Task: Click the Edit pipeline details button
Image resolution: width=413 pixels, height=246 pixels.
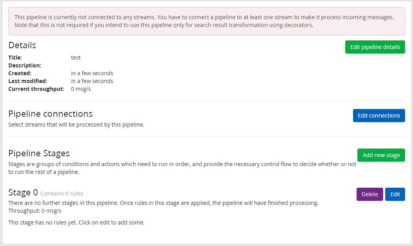Action: click(x=375, y=47)
